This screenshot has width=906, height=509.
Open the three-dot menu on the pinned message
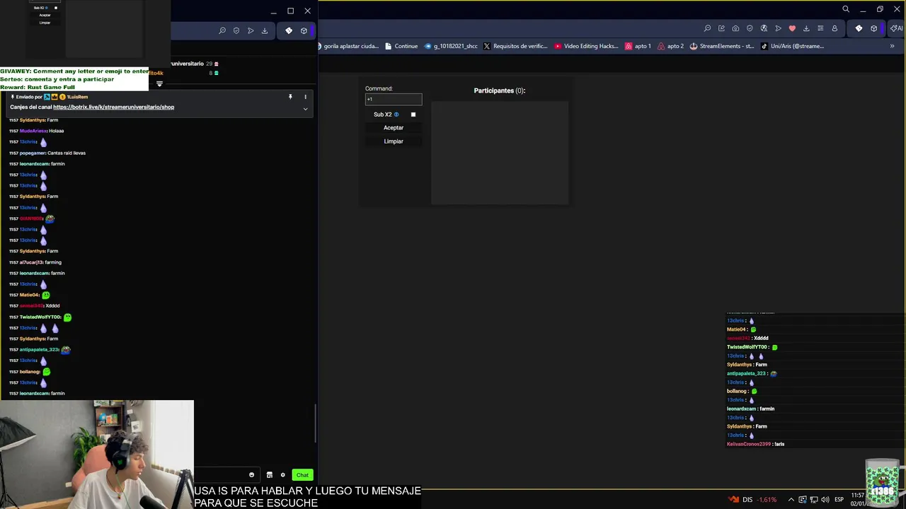click(306, 96)
